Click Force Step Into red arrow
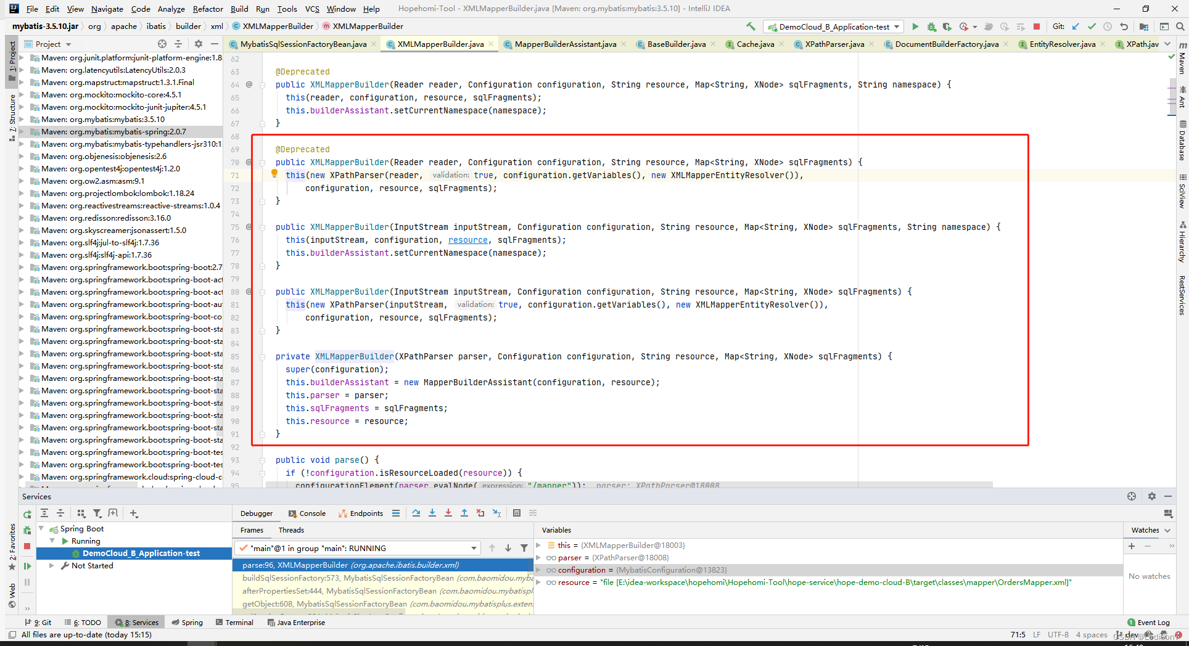Image resolution: width=1189 pixels, height=646 pixels. [x=448, y=513]
